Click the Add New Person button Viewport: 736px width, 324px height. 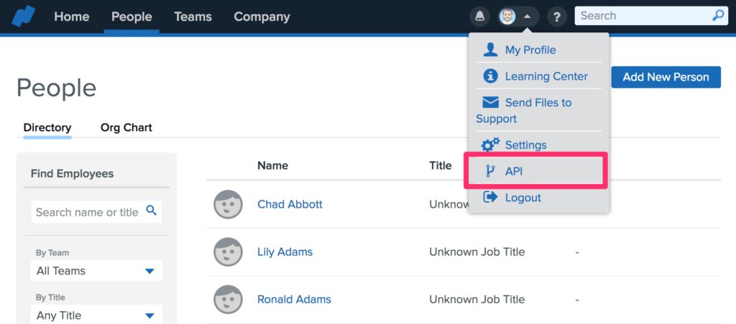tap(666, 77)
